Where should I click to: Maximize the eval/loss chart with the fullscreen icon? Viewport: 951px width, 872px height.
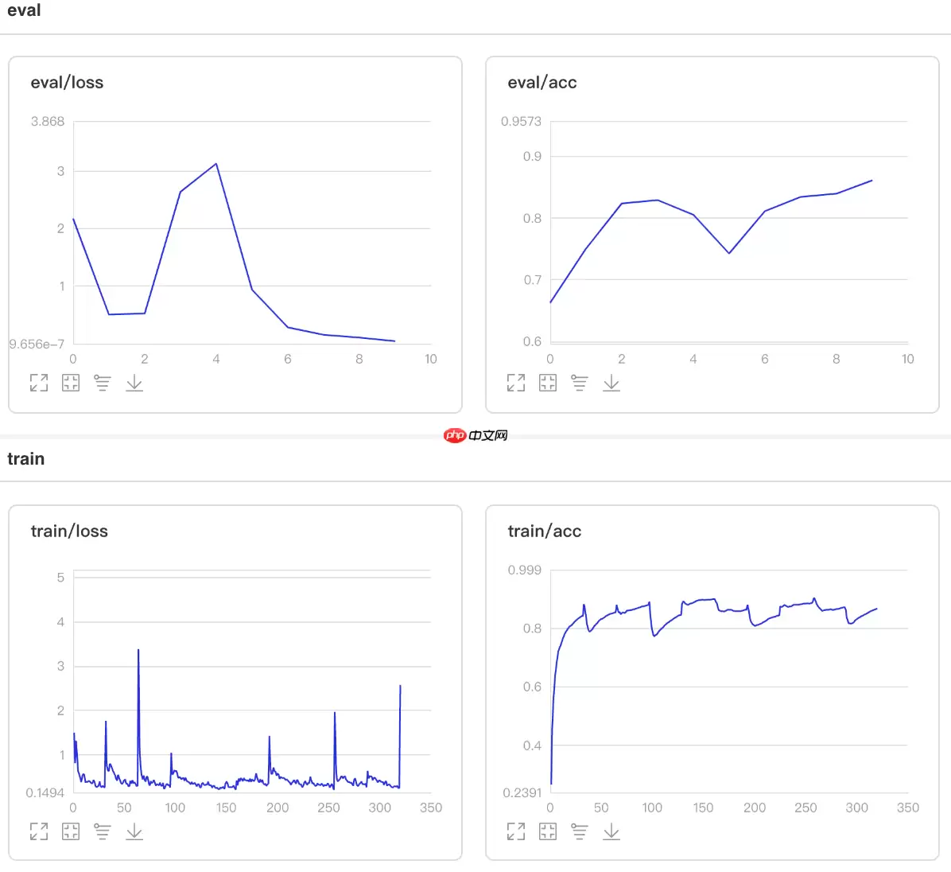tap(39, 383)
